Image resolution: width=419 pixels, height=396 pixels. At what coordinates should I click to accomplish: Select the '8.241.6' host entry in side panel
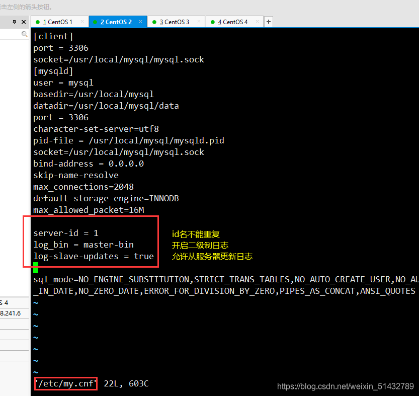coord(11,313)
